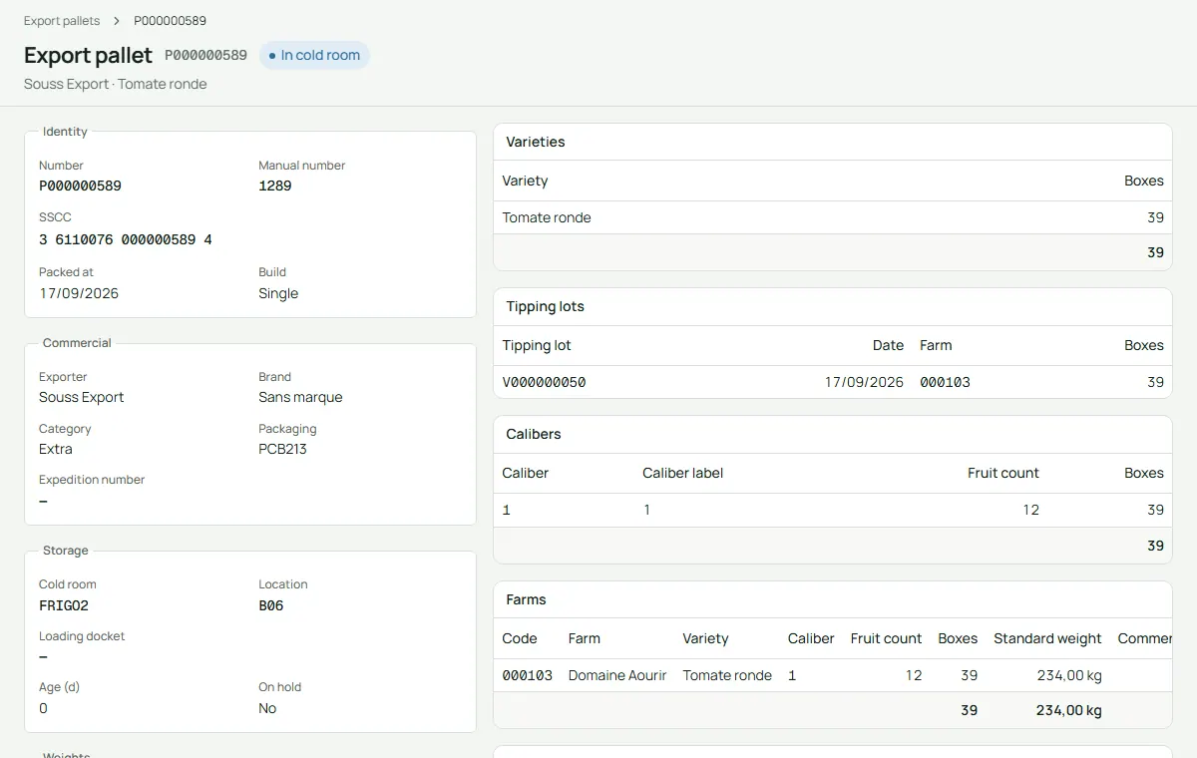Click the manual number value 1289
The image size is (1197, 758).
click(275, 186)
